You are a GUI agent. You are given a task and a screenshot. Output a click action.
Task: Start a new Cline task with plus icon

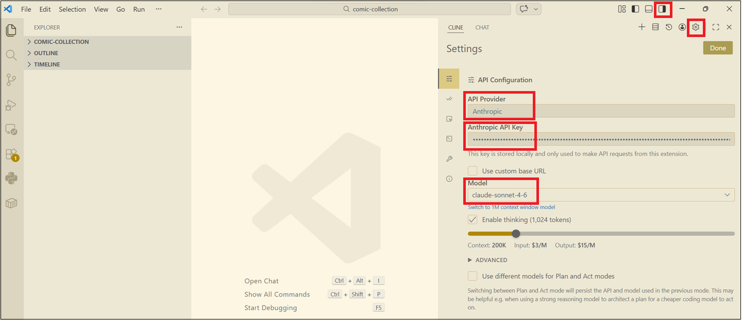tap(642, 27)
